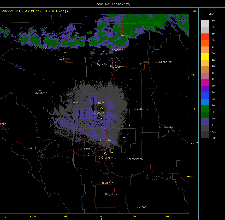
Task: Click the Sylvan label
Action: [x=102, y=64]
